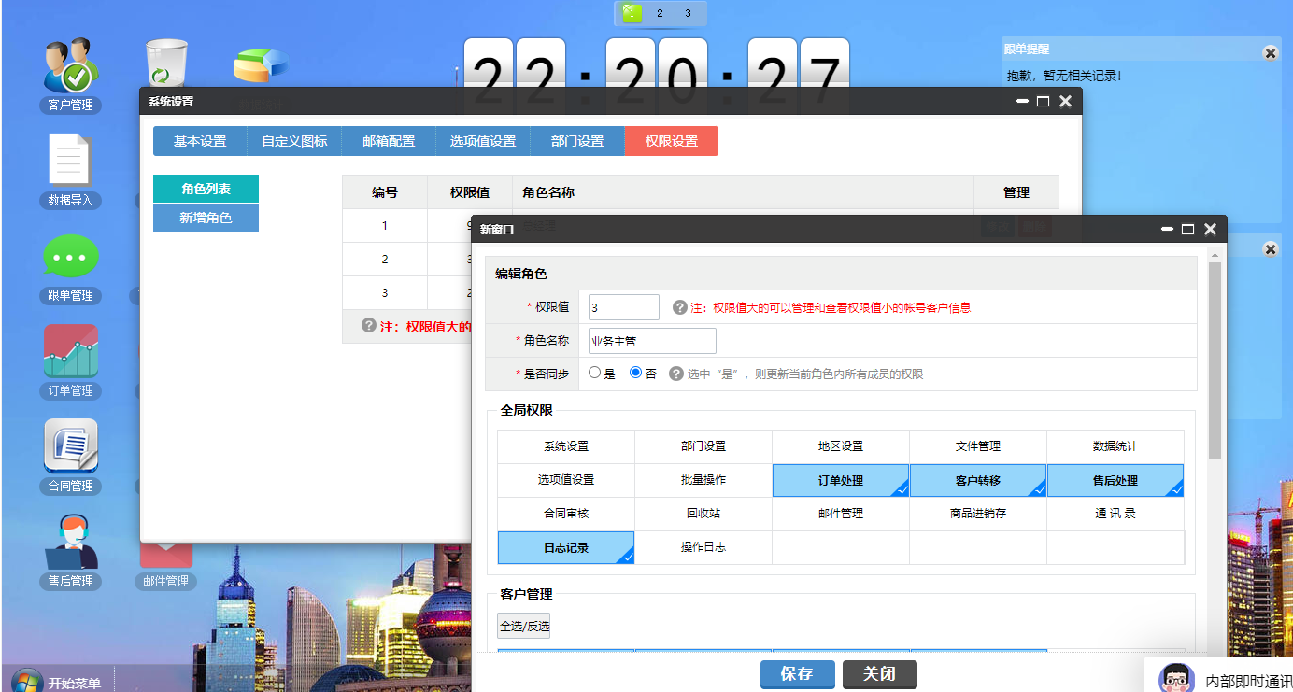Click the 新增角色 add role button

point(206,217)
